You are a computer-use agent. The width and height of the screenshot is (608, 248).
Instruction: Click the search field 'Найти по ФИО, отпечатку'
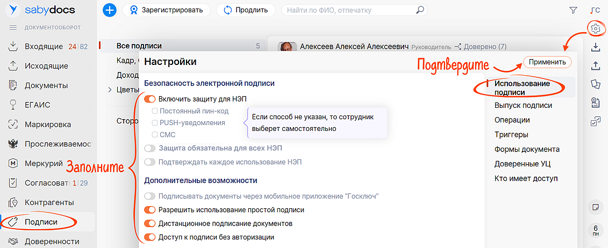349,10
